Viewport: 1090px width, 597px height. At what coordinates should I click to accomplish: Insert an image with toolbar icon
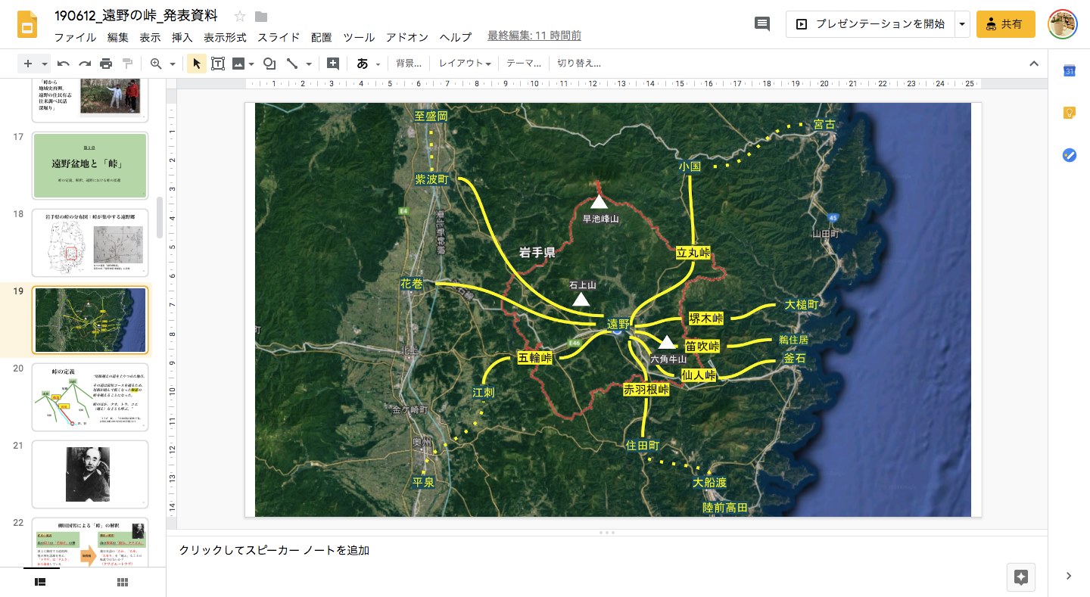pos(238,64)
